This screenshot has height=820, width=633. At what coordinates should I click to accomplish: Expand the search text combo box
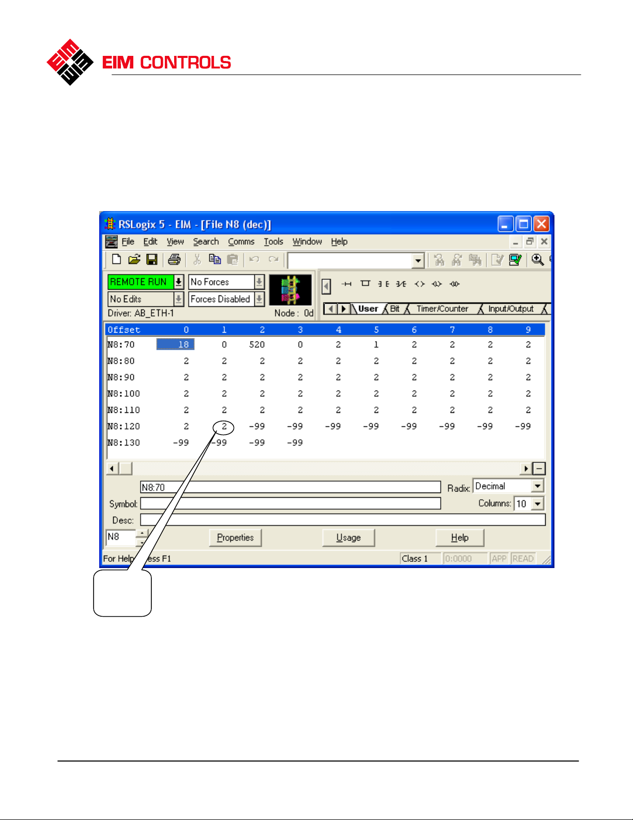(x=419, y=261)
